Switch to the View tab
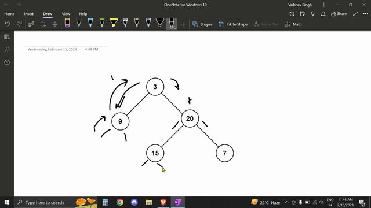This screenshot has height=208, width=371. click(x=66, y=14)
